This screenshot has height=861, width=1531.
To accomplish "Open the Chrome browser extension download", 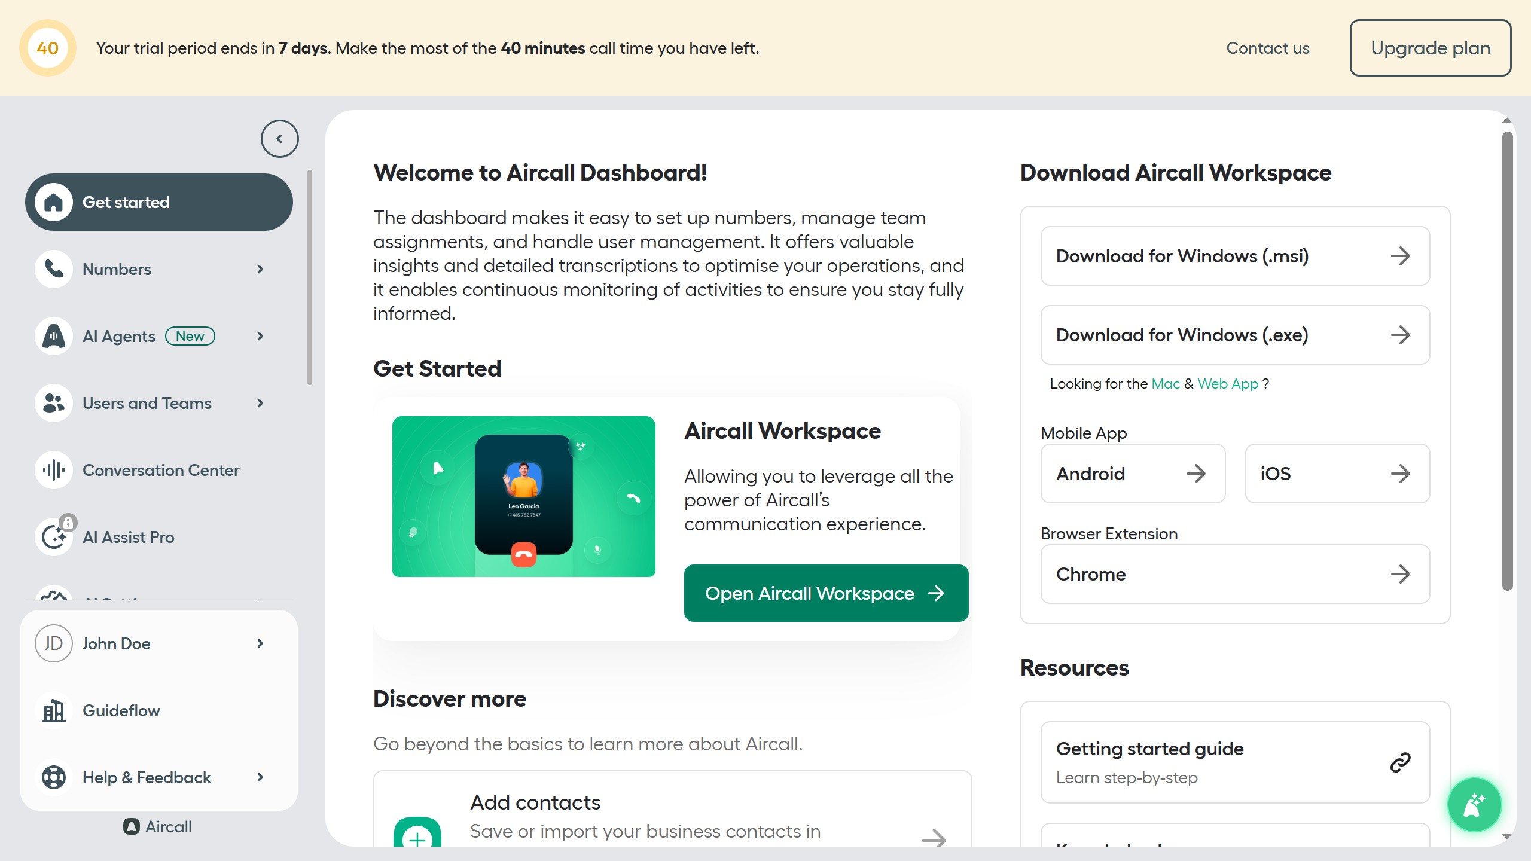I will 1235,574.
